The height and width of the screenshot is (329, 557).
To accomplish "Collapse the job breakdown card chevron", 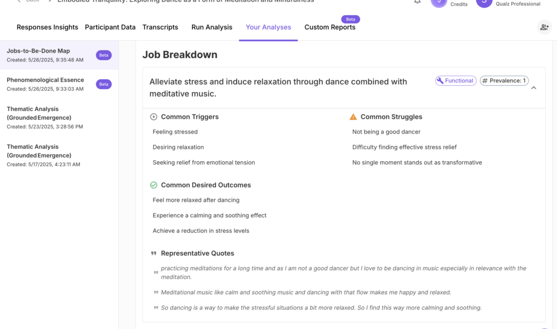I will pos(534,88).
